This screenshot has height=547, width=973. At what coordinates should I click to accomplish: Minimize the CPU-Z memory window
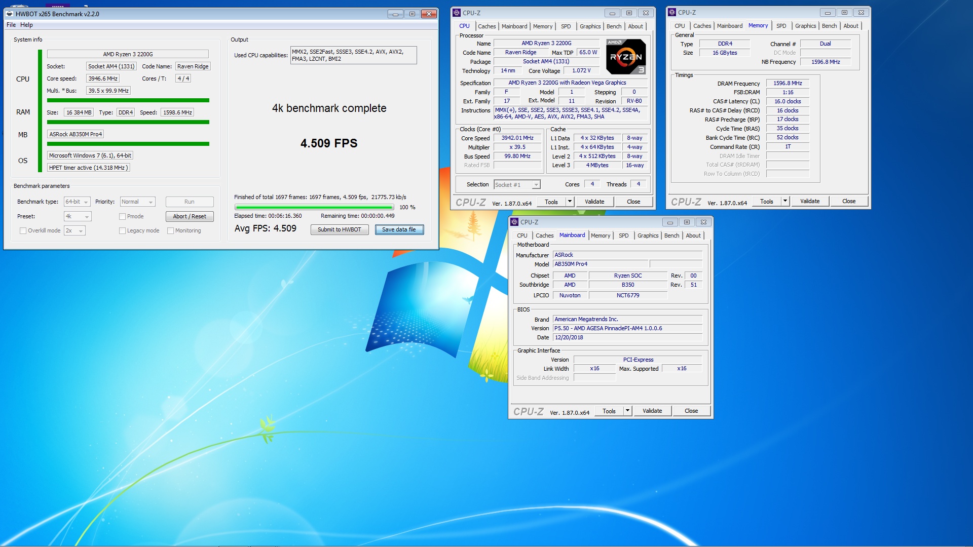click(x=828, y=13)
